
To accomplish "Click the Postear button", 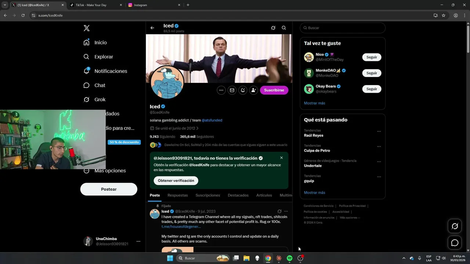I will point(109,189).
